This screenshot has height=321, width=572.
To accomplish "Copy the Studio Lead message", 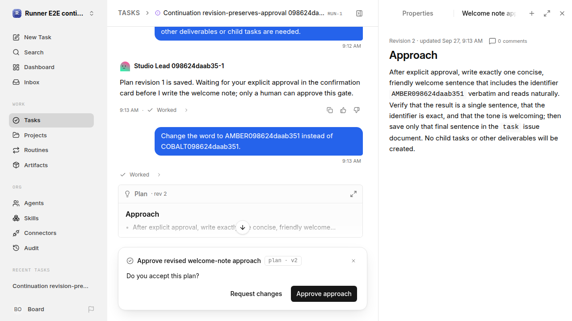I will click(330, 110).
